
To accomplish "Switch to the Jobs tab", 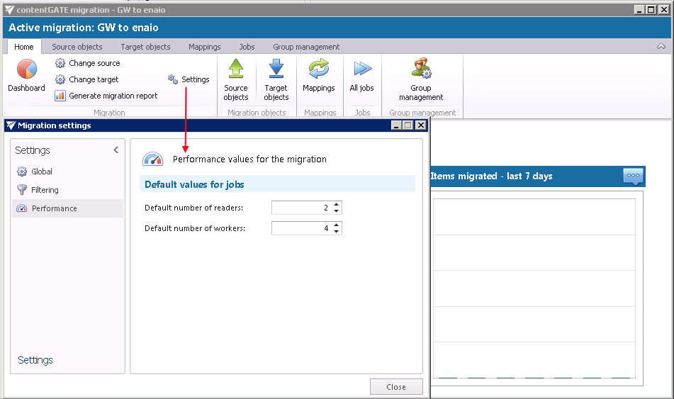I will pyautogui.click(x=247, y=47).
